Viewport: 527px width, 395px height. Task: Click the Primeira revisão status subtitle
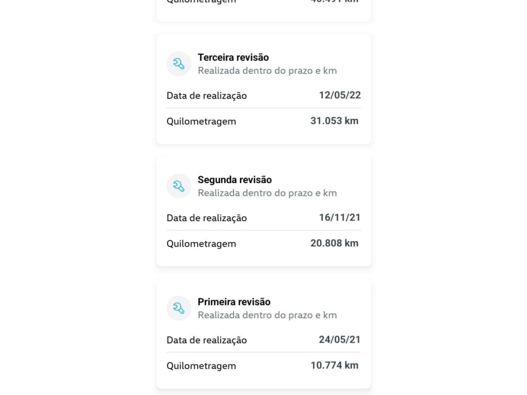tap(267, 315)
